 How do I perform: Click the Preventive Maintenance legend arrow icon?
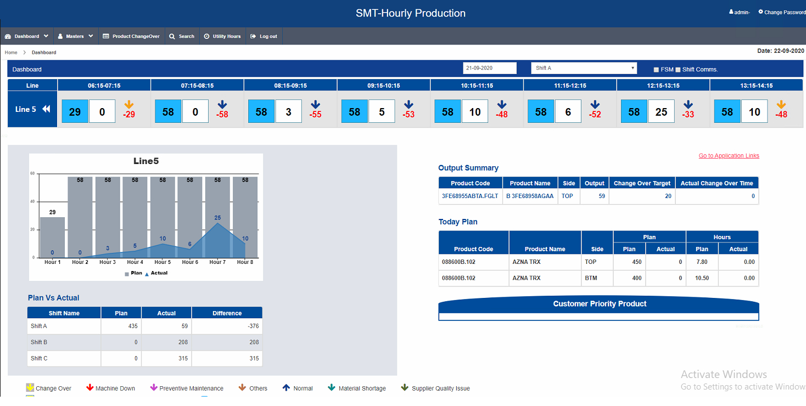point(154,388)
